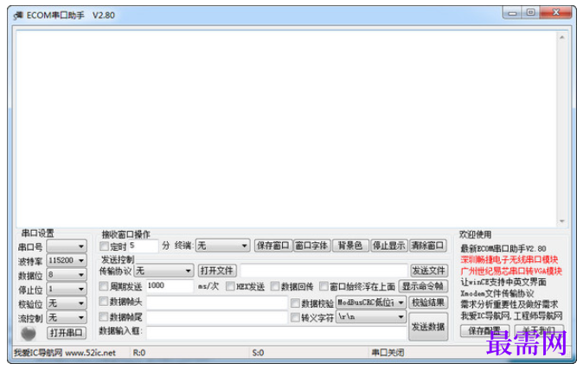Open the red 深圳畅捷电子无线串口模块 link

coord(509,259)
